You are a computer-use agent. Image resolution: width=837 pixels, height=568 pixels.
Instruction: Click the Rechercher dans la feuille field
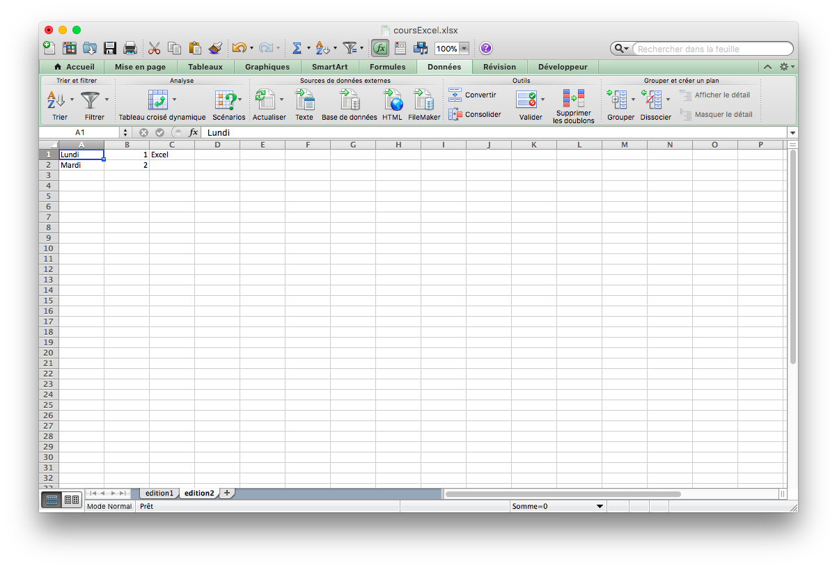click(x=710, y=49)
